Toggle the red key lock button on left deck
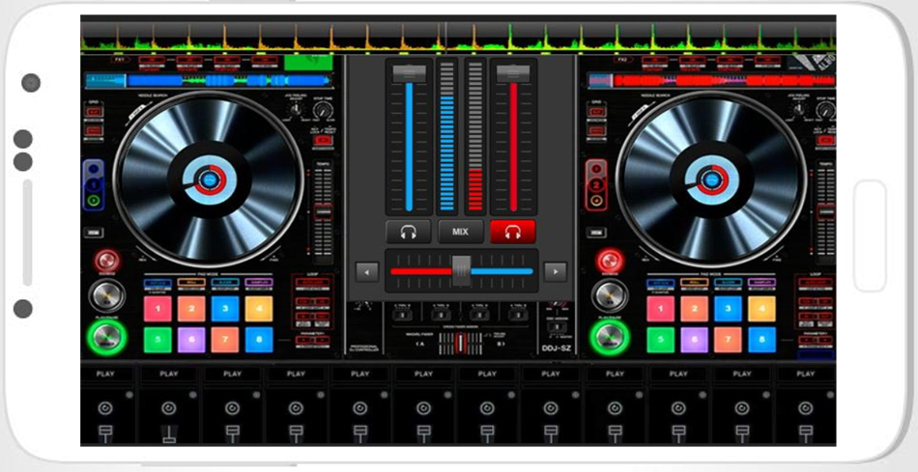The width and height of the screenshot is (918, 472). tap(323, 140)
